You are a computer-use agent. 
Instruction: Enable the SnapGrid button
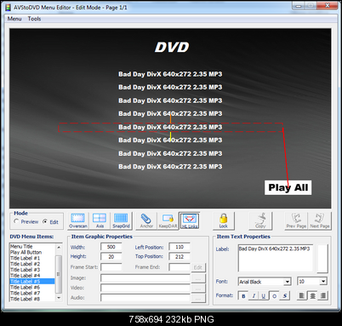[121, 220]
